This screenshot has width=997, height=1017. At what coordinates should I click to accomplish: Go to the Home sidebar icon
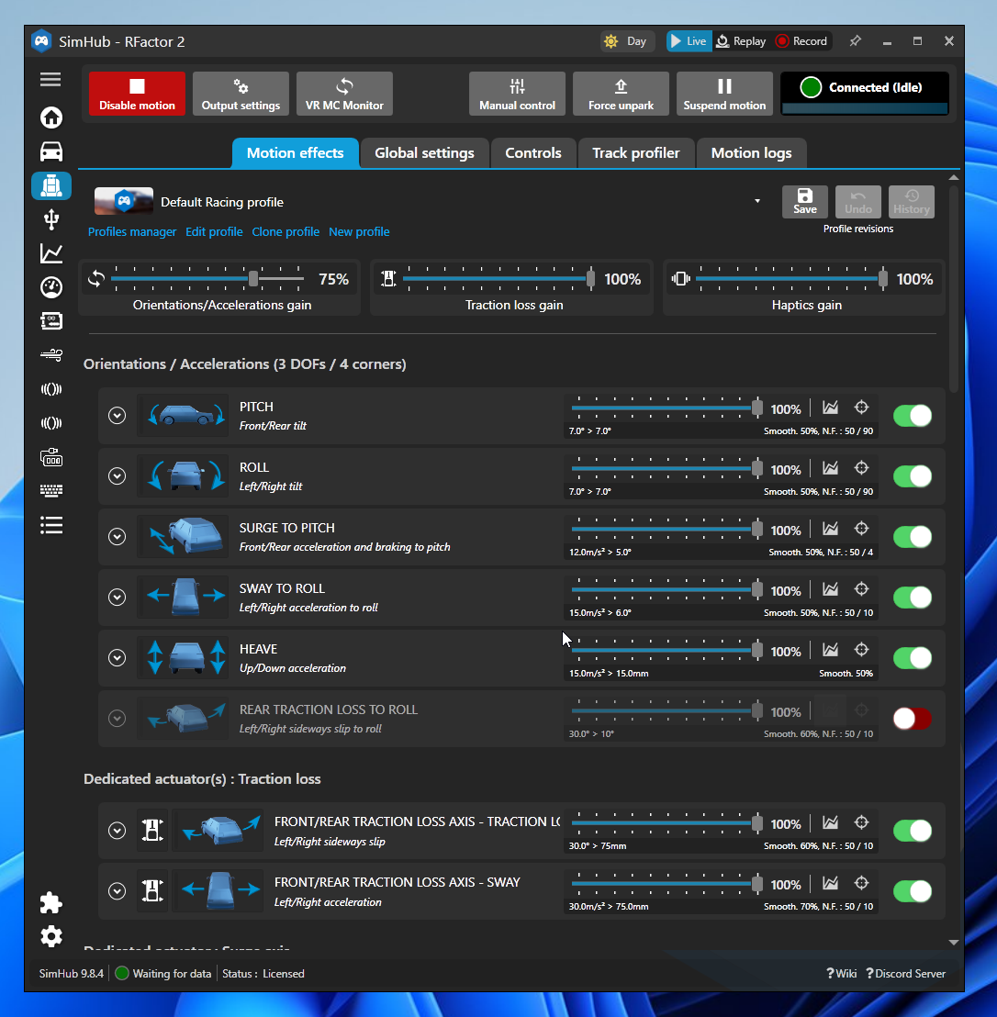[x=51, y=117]
